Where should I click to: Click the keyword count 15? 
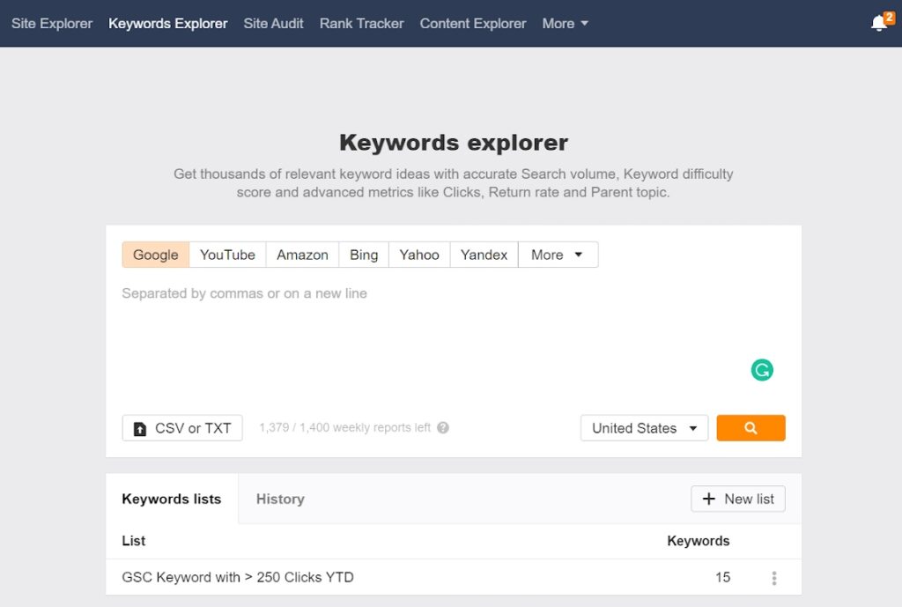(722, 577)
